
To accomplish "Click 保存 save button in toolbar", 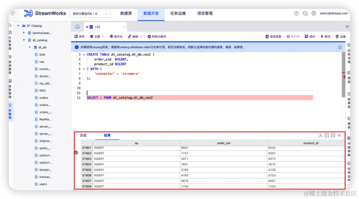I will (79, 36).
